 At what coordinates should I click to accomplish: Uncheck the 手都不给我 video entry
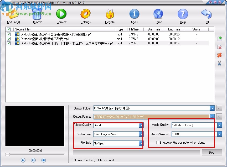9,39
